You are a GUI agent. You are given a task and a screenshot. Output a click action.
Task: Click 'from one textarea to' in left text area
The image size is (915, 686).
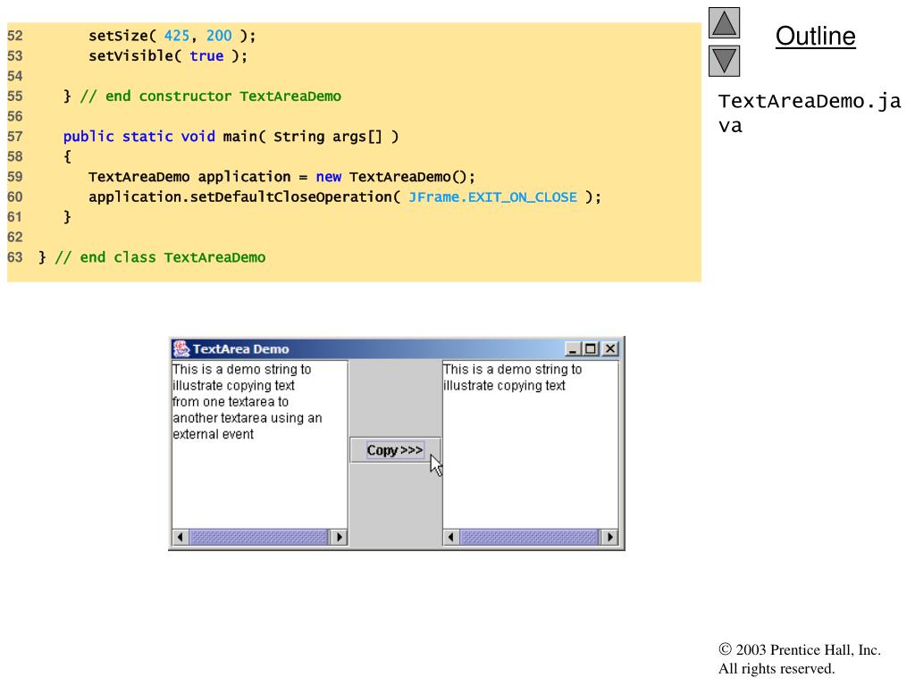click(231, 402)
